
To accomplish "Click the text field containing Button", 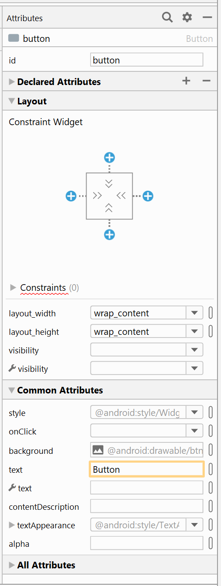I will click(147, 469).
